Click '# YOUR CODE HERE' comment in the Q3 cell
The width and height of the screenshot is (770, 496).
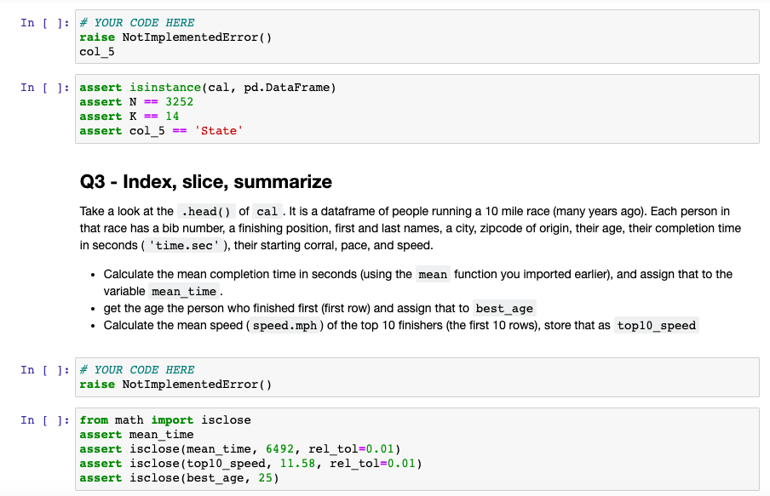tap(137, 370)
